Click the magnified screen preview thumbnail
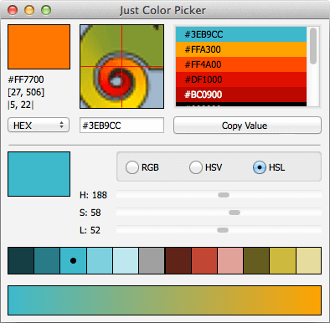The height and width of the screenshot is (323, 330). 121,66
